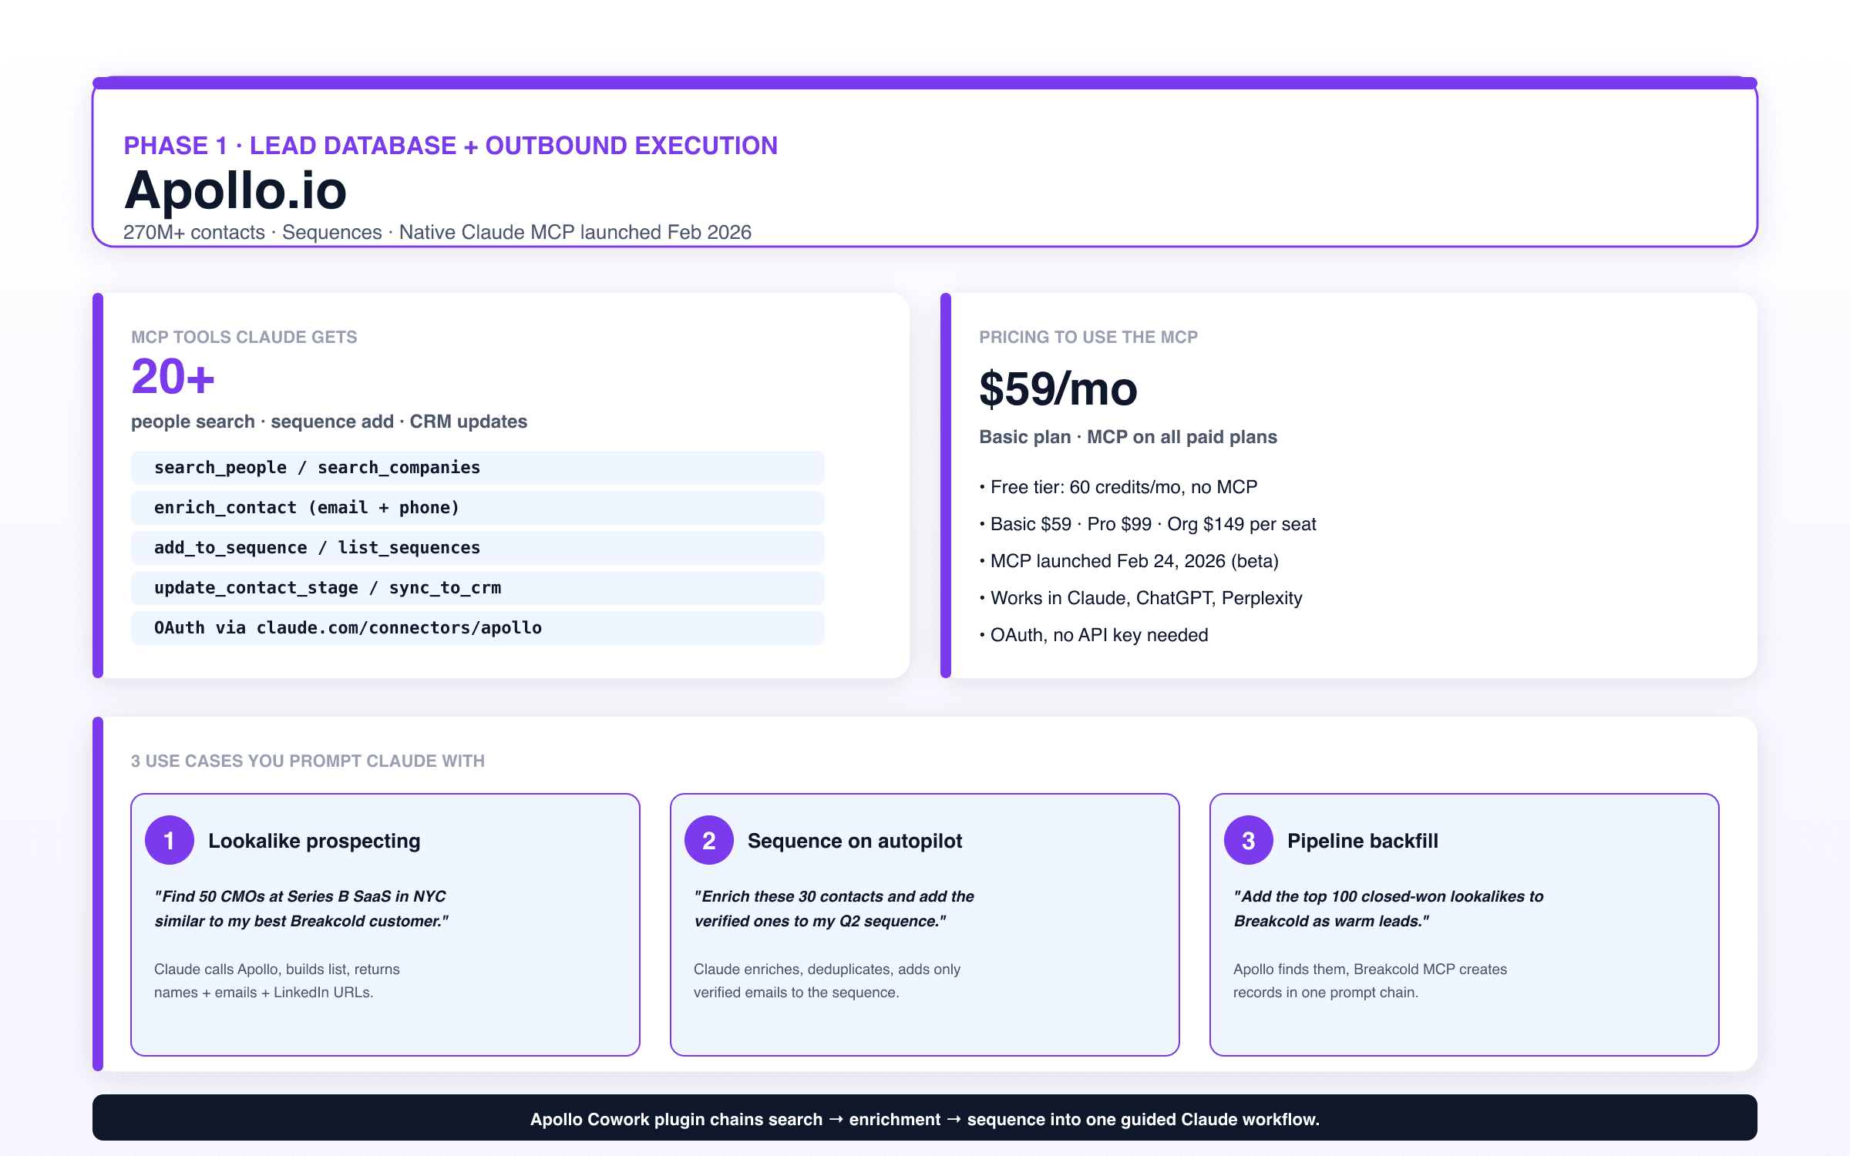Image resolution: width=1850 pixels, height=1156 pixels.
Task: Click the '20+' tools count
Action: tap(173, 377)
